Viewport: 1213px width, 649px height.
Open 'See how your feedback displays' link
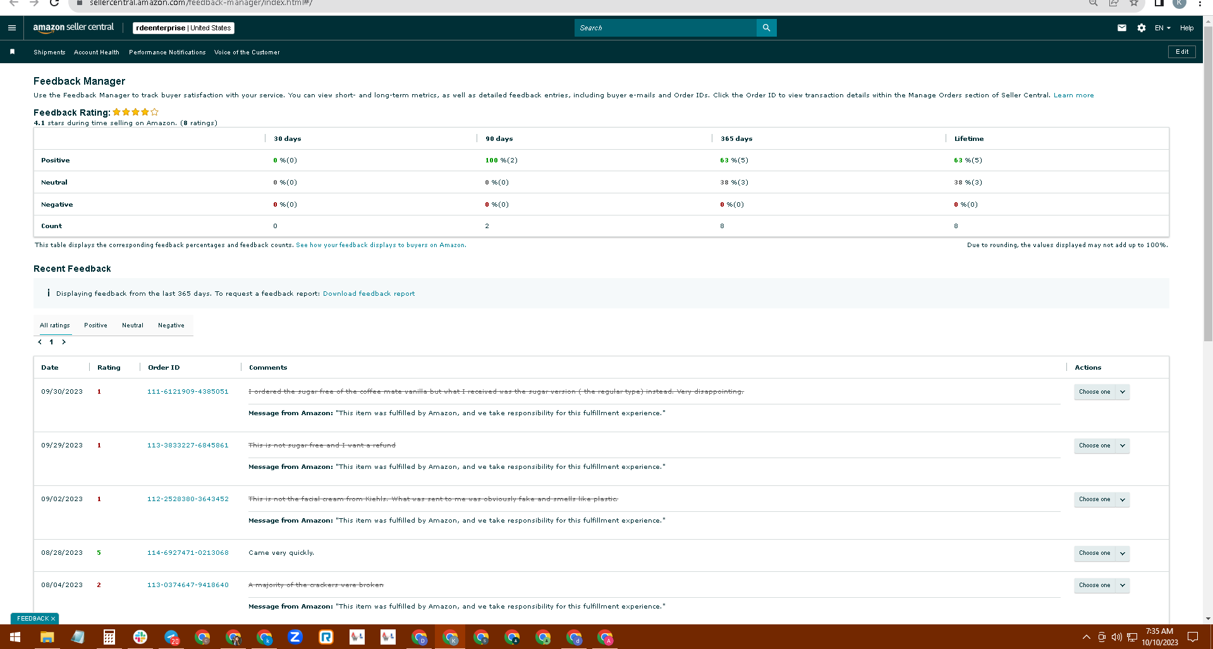[381, 245]
